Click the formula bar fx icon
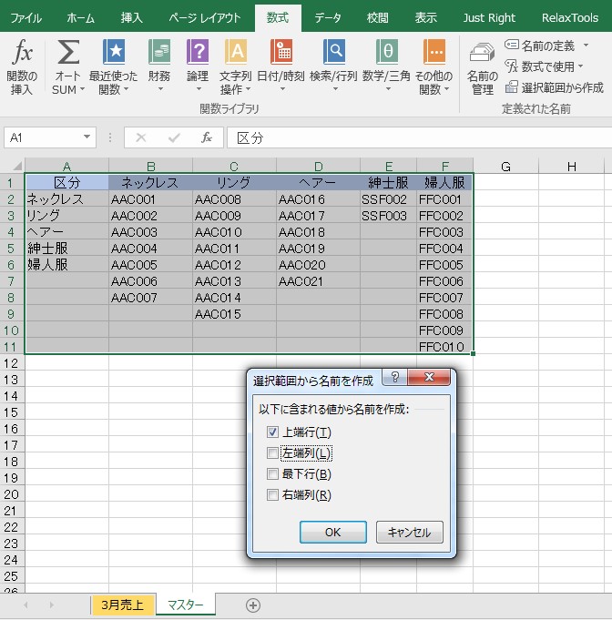 207,137
